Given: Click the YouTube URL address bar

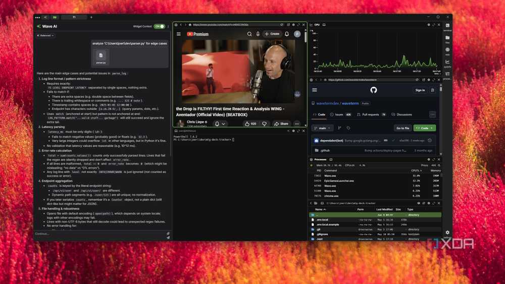Looking at the screenshot, I should (x=235, y=25).
